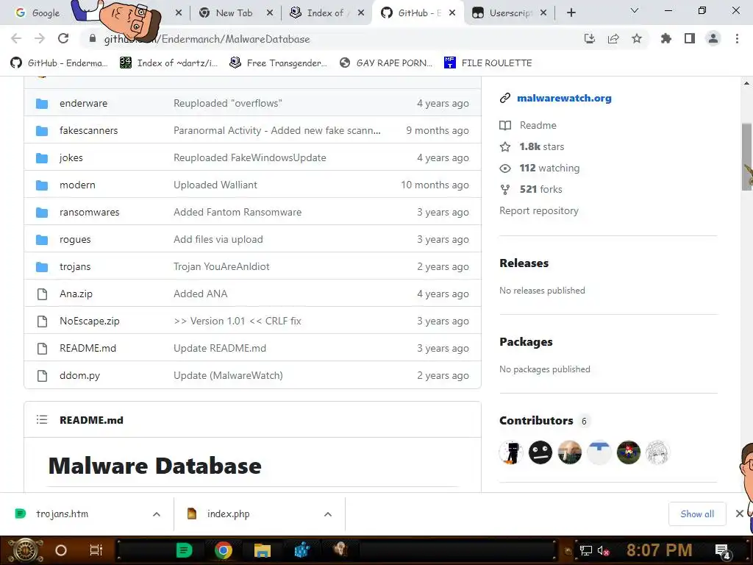
Task: Bookmark this page with the star icon
Action: pos(636,38)
